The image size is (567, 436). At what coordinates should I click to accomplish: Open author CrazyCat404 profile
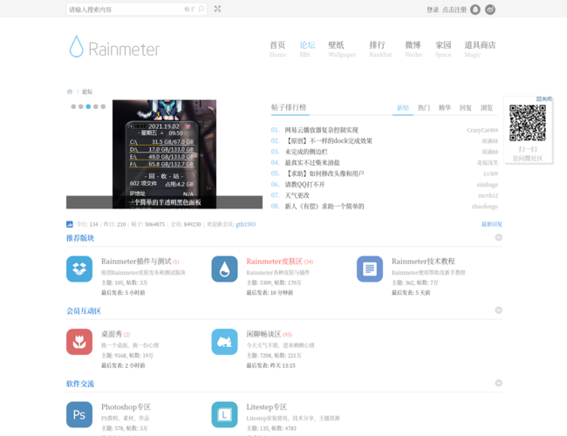[x=482, y=130]
